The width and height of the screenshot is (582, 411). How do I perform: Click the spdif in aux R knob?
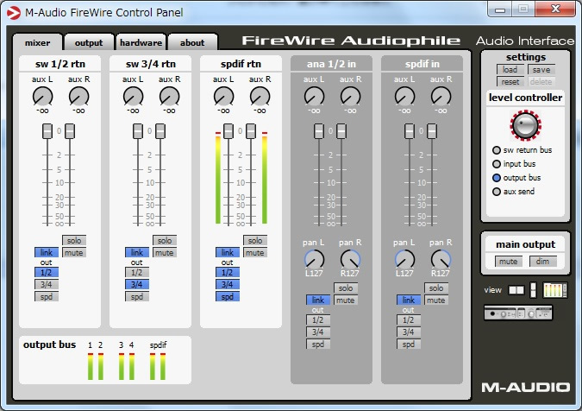(x=441, y=97)
